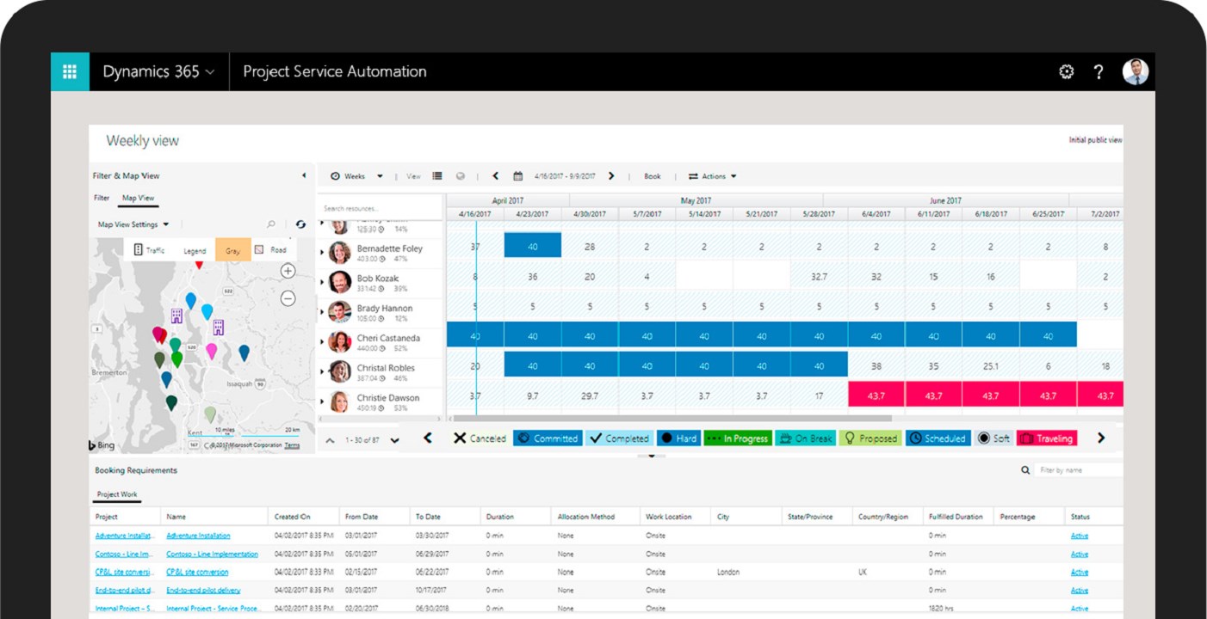
Task: Click the booking requirements search icon
Action: pos(1025,470)
